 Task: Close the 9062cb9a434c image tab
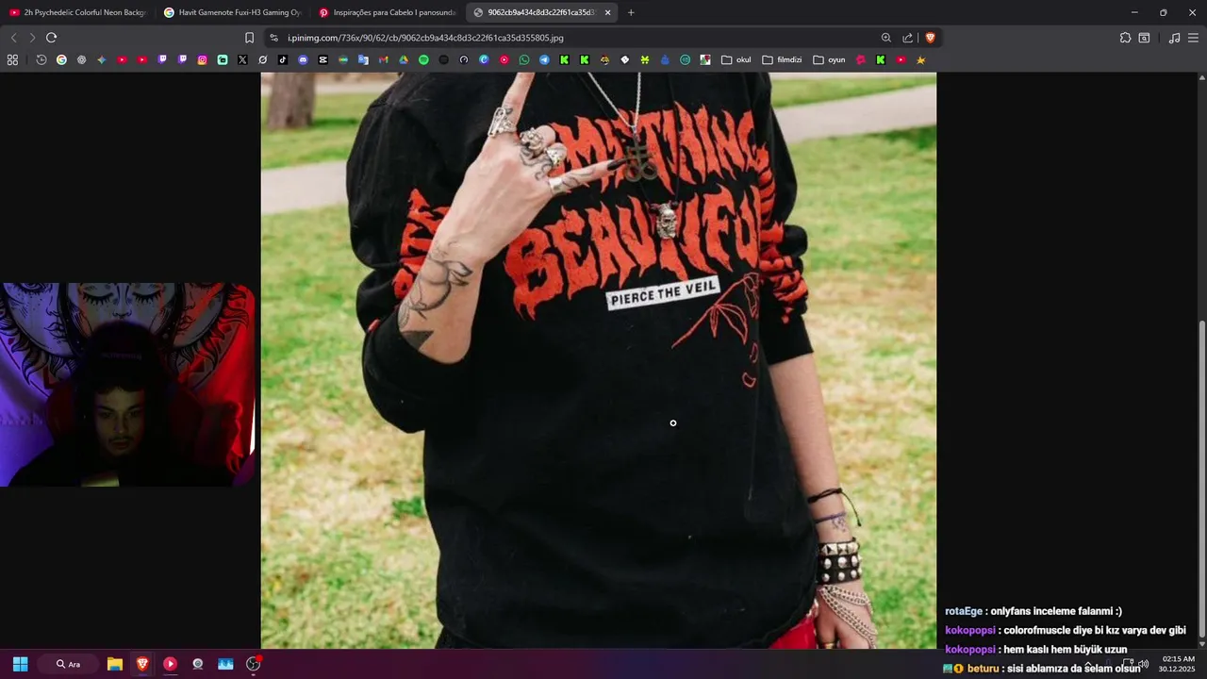point(607,12)
